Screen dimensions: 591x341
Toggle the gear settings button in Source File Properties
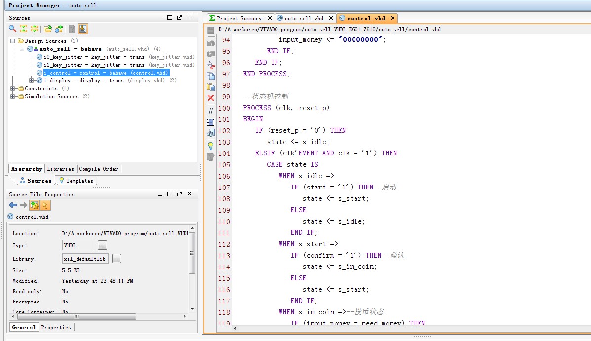click(34, 205)
